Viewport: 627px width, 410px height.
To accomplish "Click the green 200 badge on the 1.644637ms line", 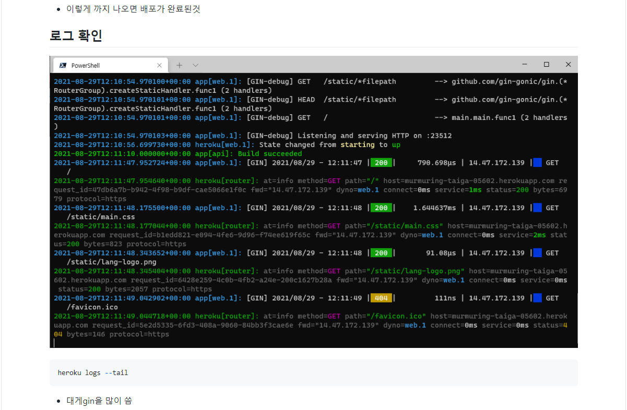I will pos(382,208).
